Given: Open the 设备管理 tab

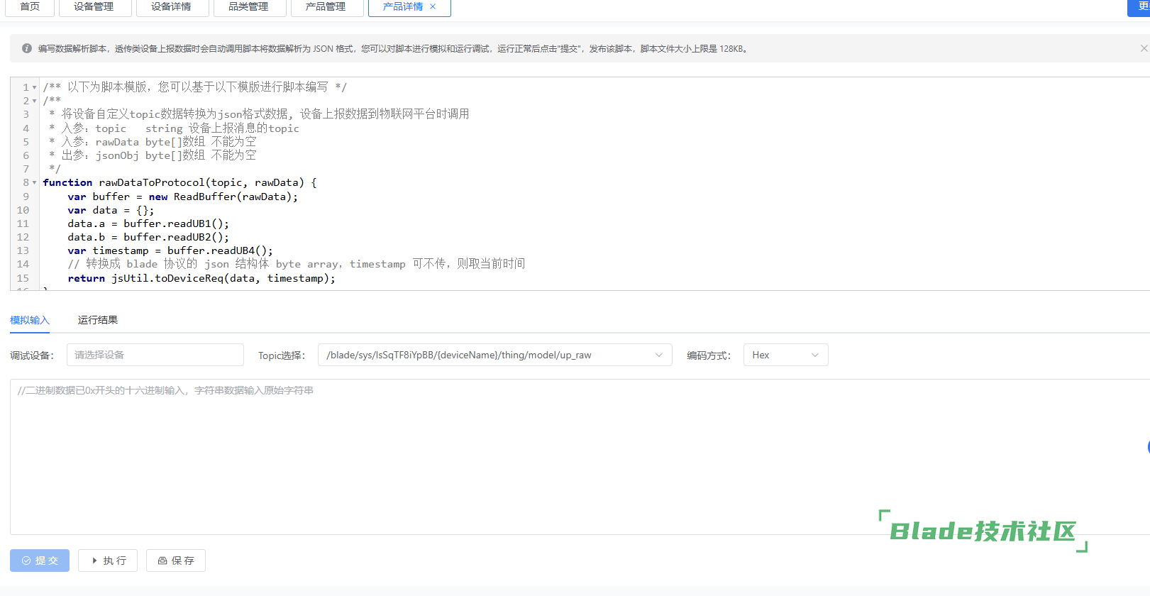Looking at the screenshot, I should tap(94, 6).
